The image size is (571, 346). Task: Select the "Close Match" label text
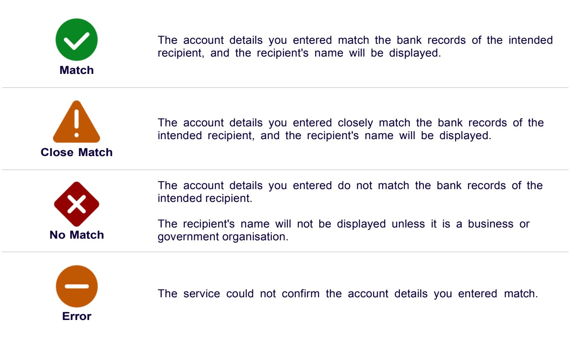pos(76,152)
